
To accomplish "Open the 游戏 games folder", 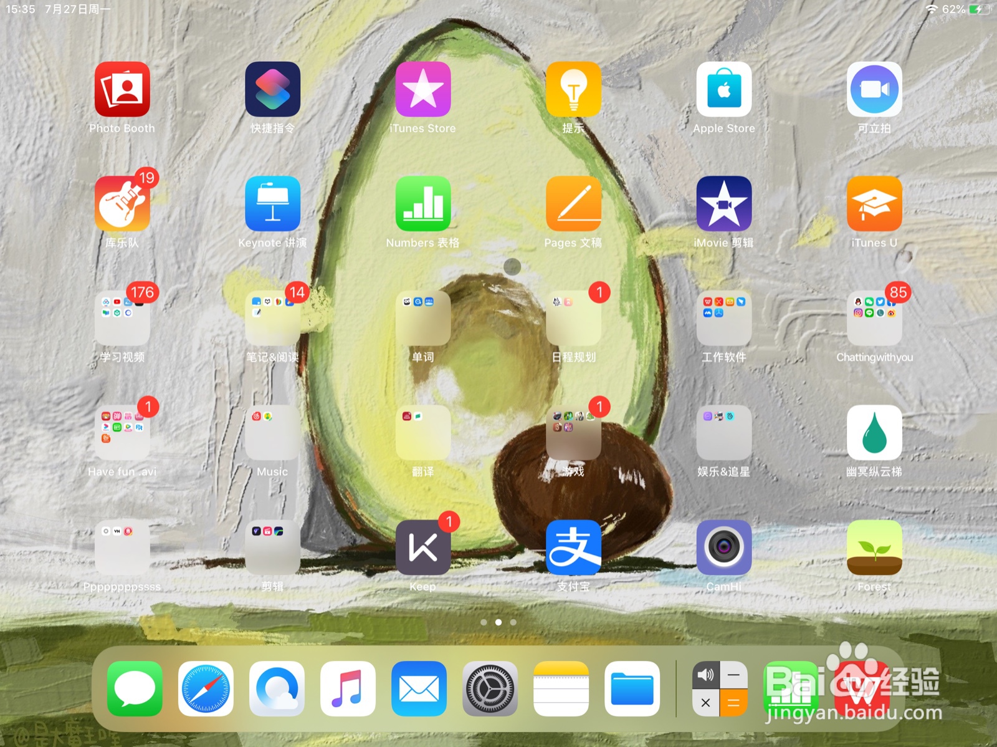I will coord(573,433).
